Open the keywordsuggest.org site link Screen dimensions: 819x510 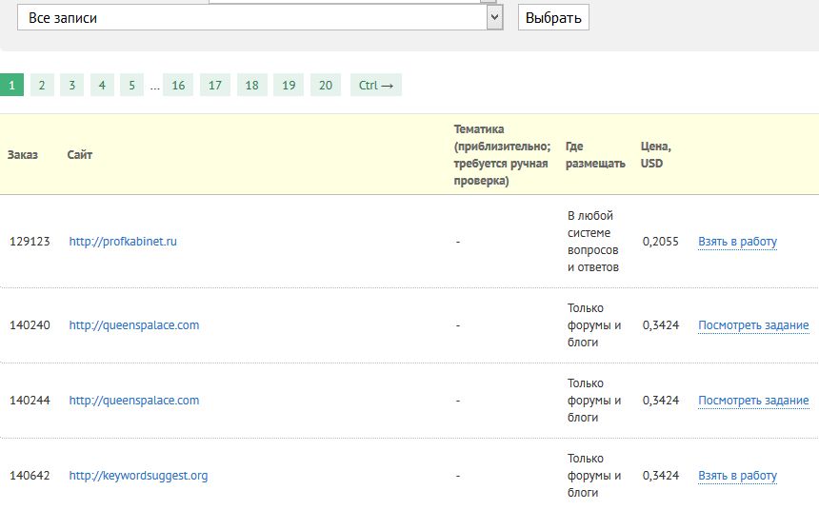pyautogui.click(x=138, y=476)
